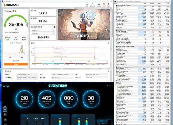
Task: Click the Maximum column header in HWiNFO
Action: 159,4
